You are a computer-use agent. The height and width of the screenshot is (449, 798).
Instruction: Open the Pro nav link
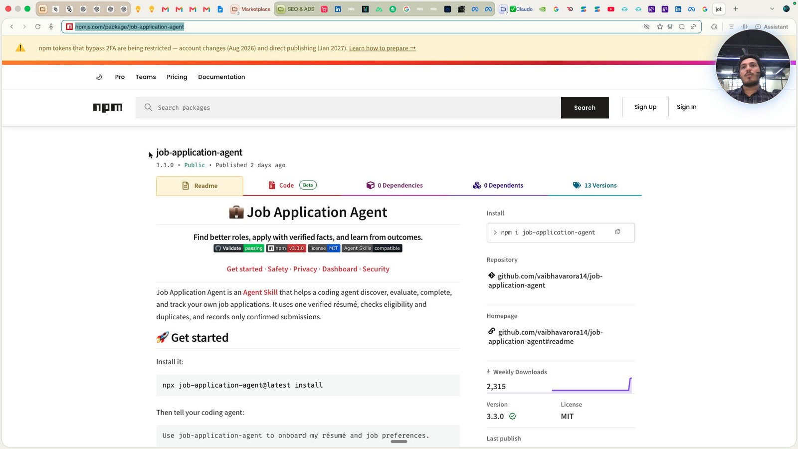tap(120, 77)
